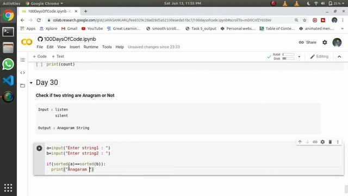Open Google Chrome app menu in top bar
Image resolution: width=348 pixels, height=196 pixels.
pos(44,3)
